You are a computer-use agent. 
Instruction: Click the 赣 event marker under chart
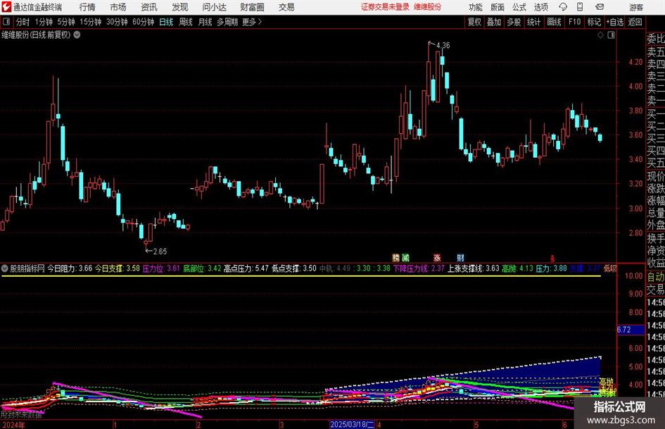[x=395, y=257]
